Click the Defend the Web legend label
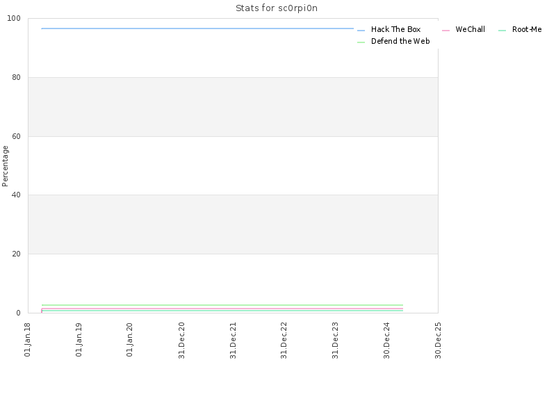The image size is (556, 417). [x=400, y=41]
